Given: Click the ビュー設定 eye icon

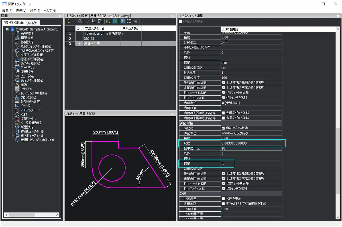Looking at the screenshot, I should pos(17,76).
